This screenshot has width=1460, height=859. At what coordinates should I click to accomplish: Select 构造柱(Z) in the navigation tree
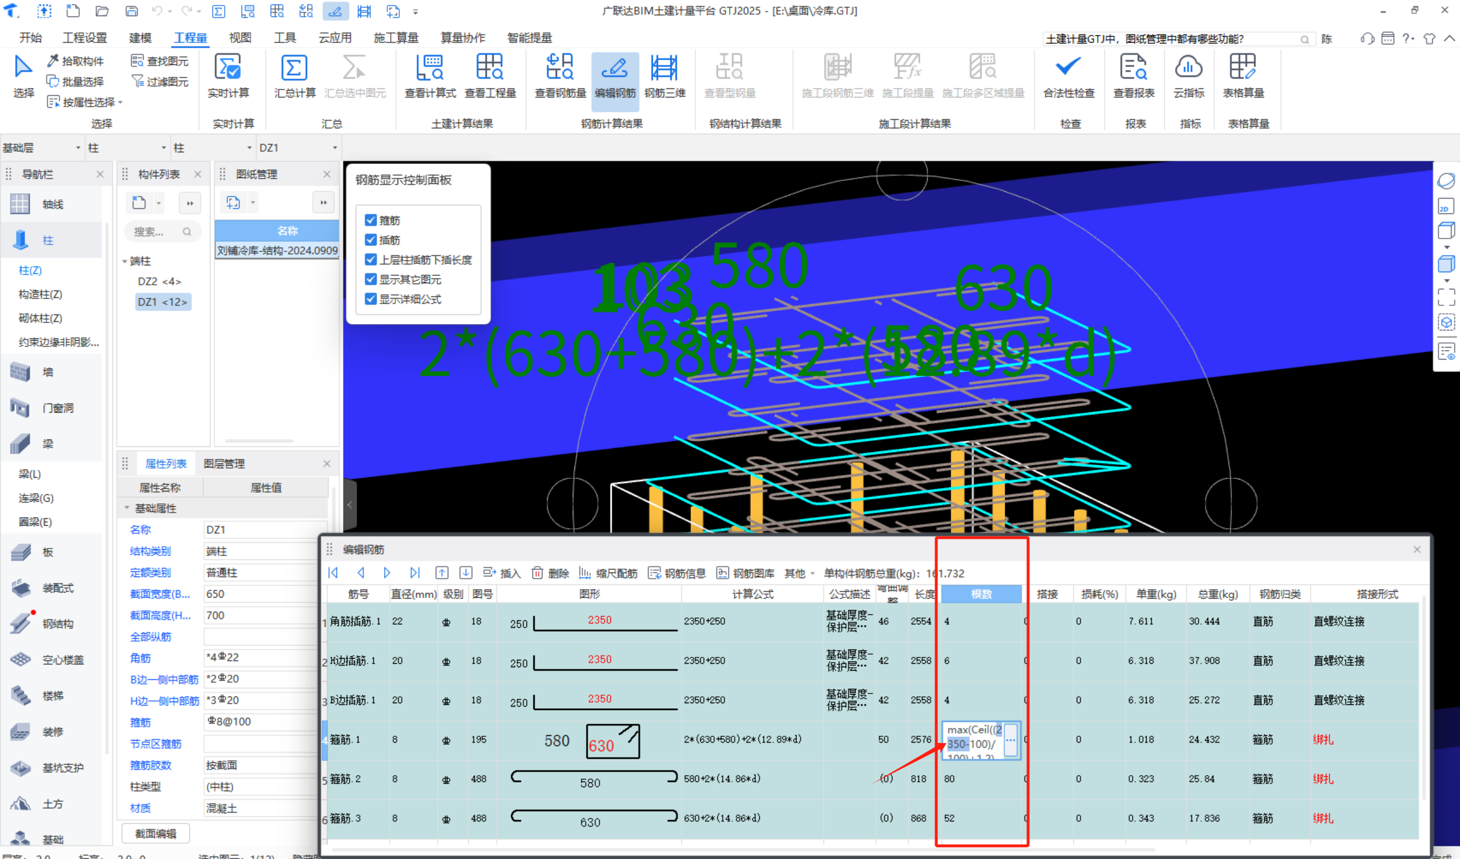(x=41, y=294)
